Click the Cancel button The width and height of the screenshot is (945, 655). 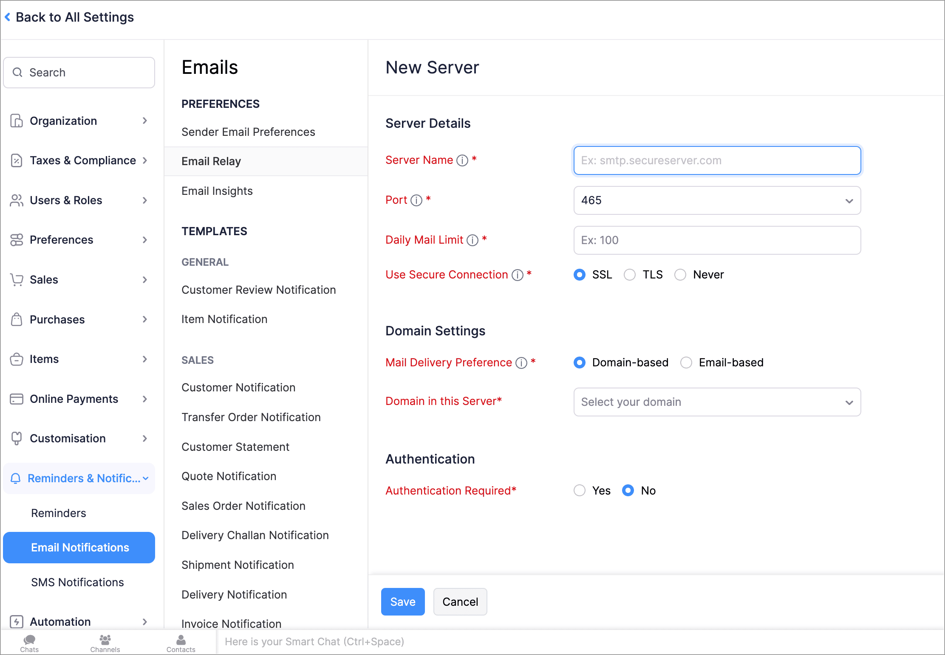[460, 602]
